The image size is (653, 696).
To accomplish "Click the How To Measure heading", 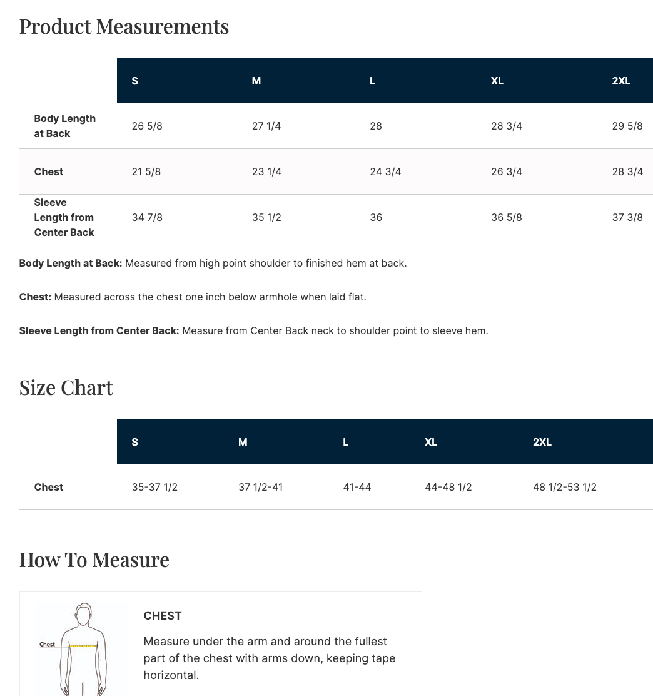I will (x=94, y=560).
